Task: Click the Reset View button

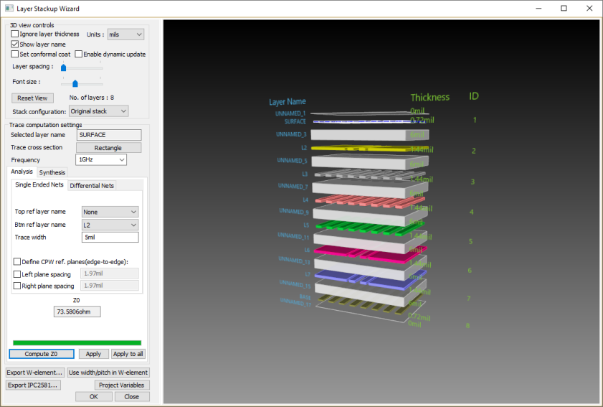Action: click(32, 98)
